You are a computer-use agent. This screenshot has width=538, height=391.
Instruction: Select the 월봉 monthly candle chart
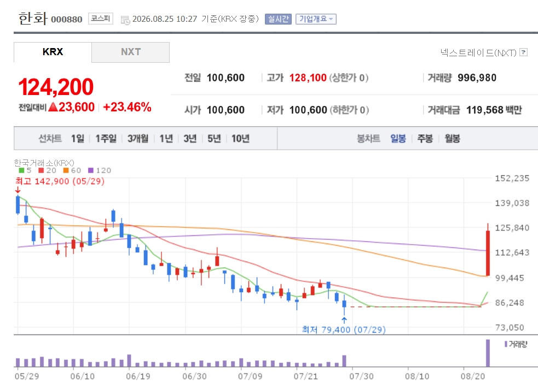pyautogui.click(x=452, y=139)
